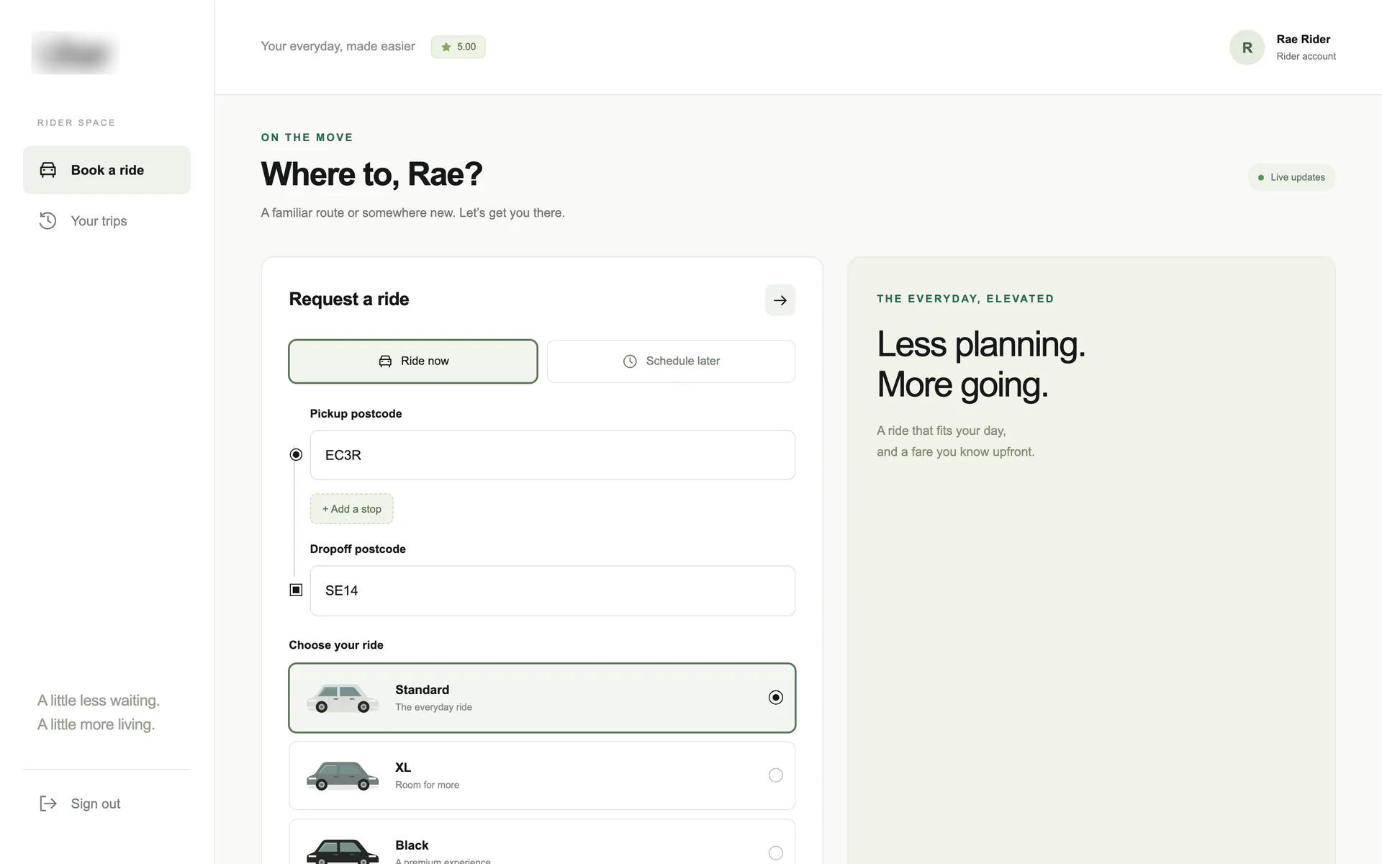
Task: Click 'The everyday ride' description
Action: tap(433, 707)
